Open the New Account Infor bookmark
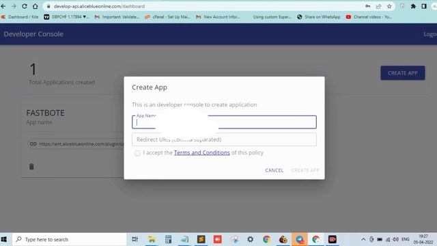This screenshot has width=437, height=246. 218,17
